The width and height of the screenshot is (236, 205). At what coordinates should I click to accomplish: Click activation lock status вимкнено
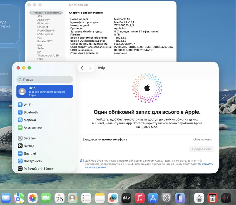[121, 53]
